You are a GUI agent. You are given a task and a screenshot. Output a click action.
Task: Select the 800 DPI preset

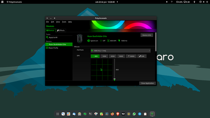click(95, 56)
